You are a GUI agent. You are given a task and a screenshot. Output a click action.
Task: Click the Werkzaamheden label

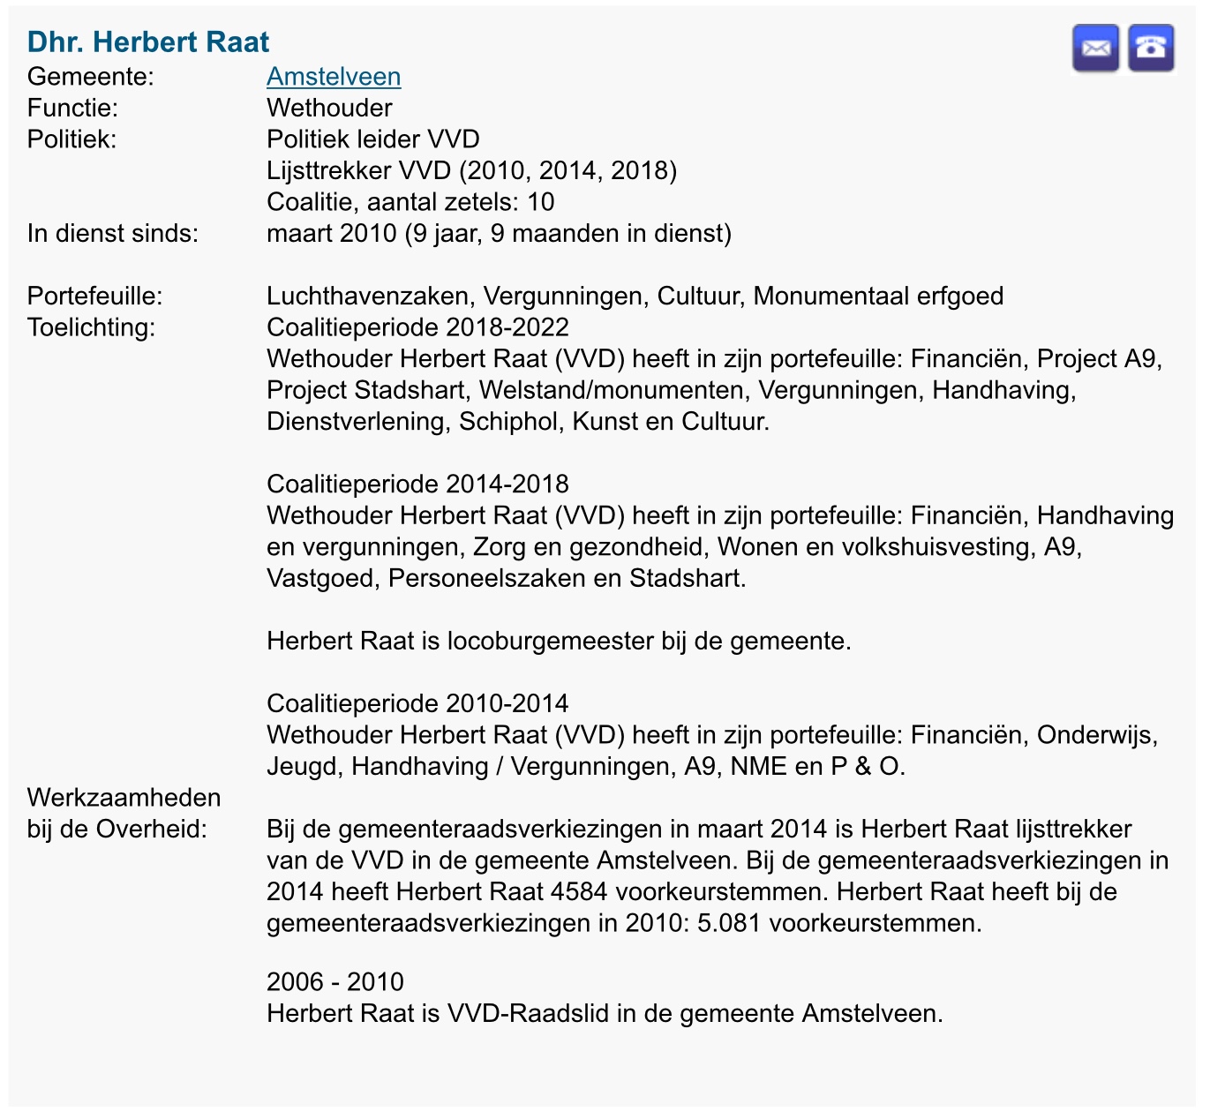[x=124, y=798]
